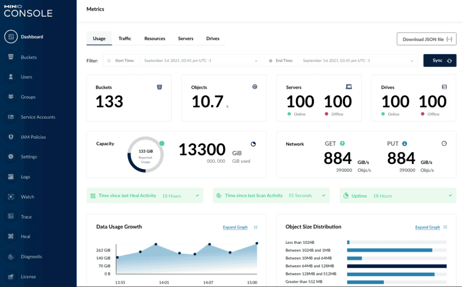Image resolution: width=462 pixels, height=287 pixels.
Task: Click the expand icon beside Data Usage Growth
Action: (256, 227)
